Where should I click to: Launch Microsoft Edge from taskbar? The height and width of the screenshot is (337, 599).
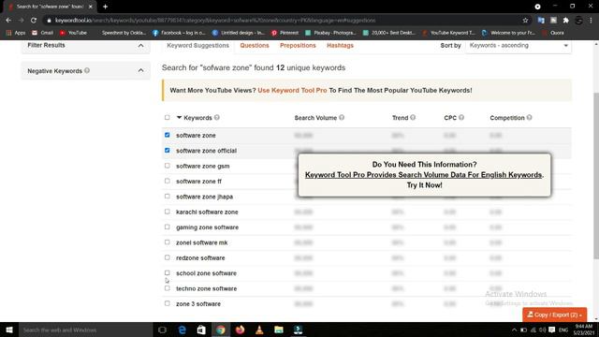182,330
